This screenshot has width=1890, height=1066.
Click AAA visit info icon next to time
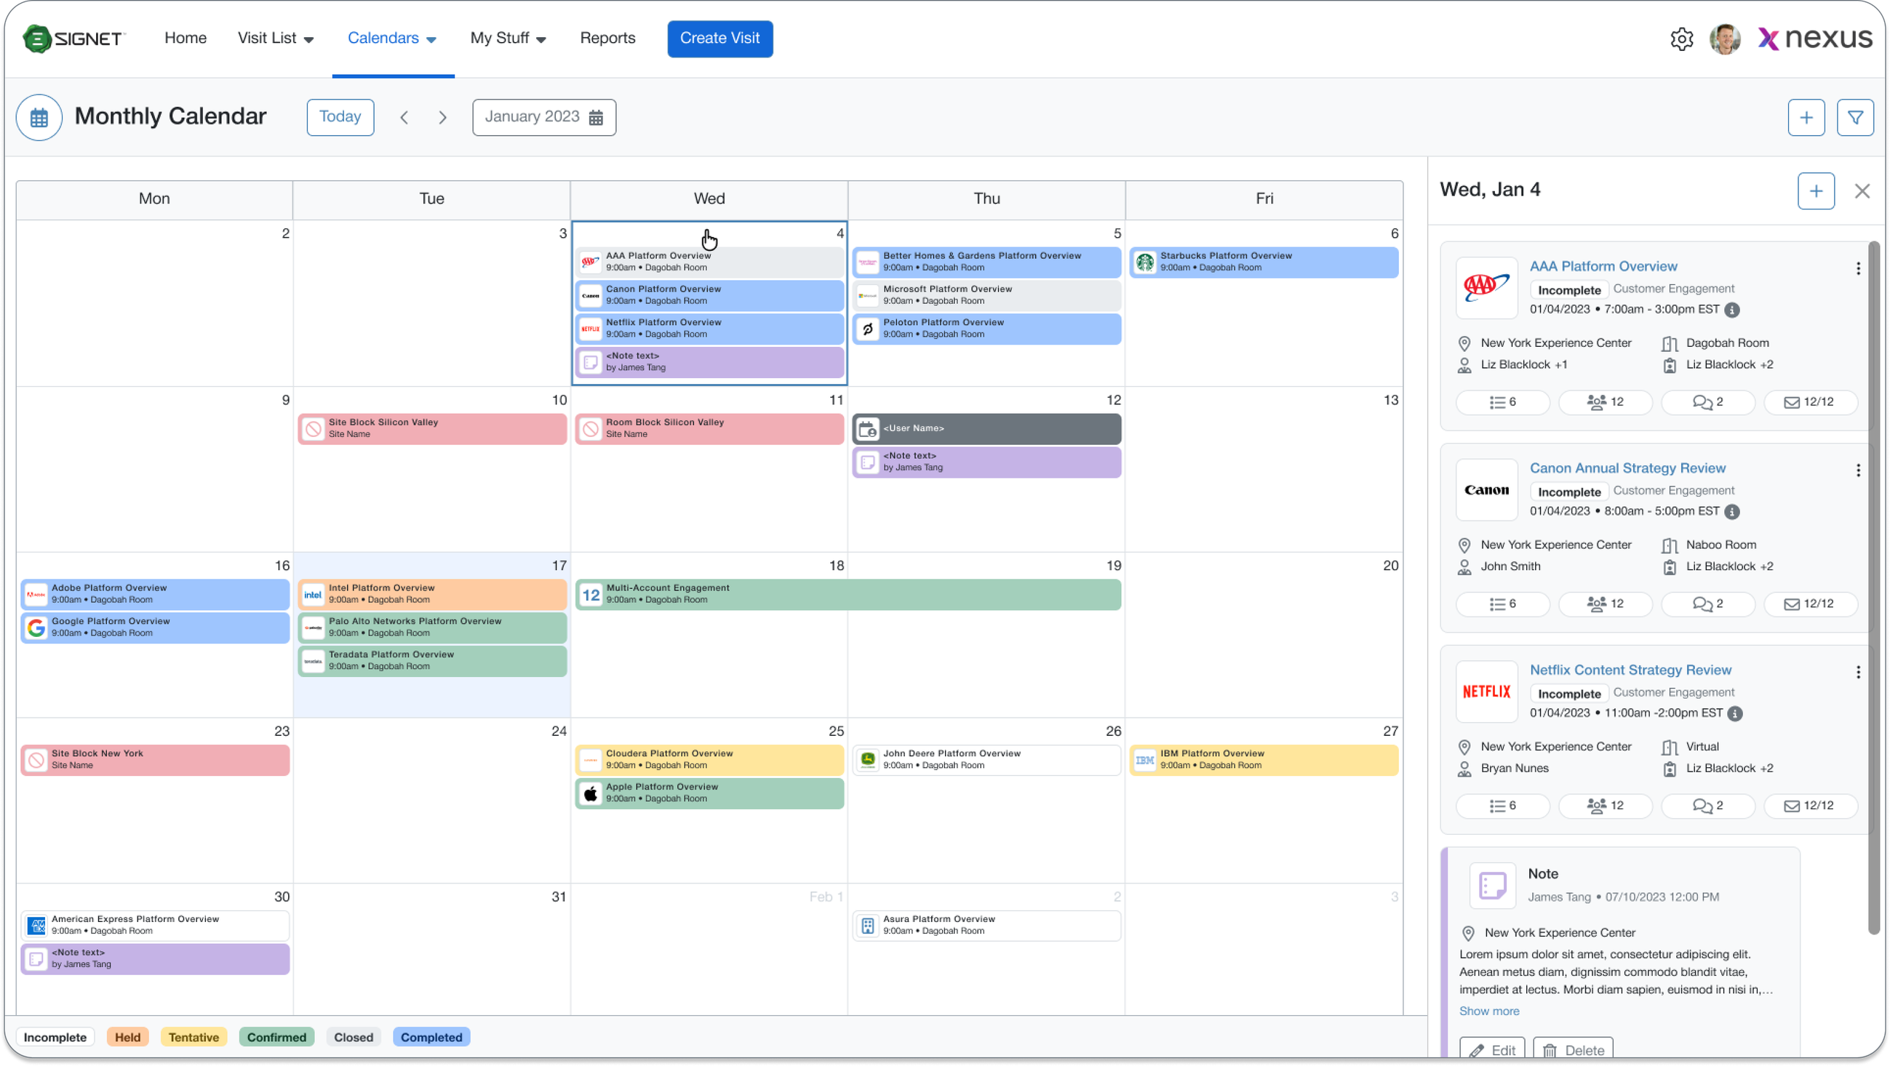(x=1732, y=310)
